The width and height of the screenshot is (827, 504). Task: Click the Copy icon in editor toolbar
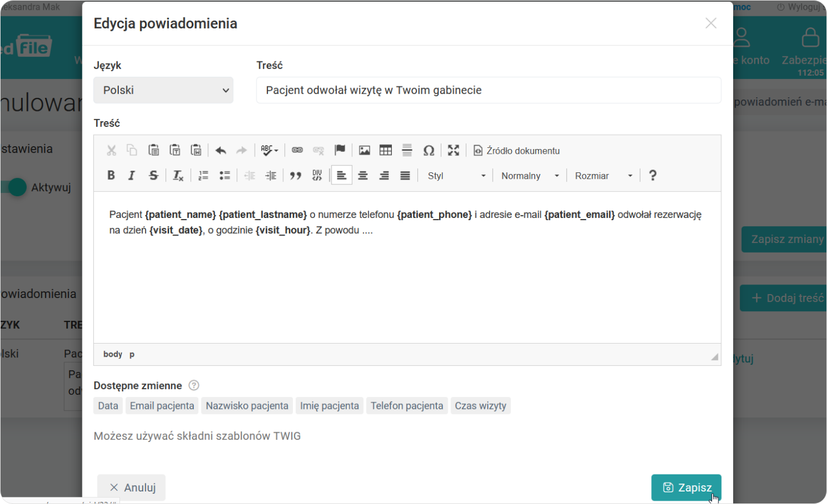point(132,150)
